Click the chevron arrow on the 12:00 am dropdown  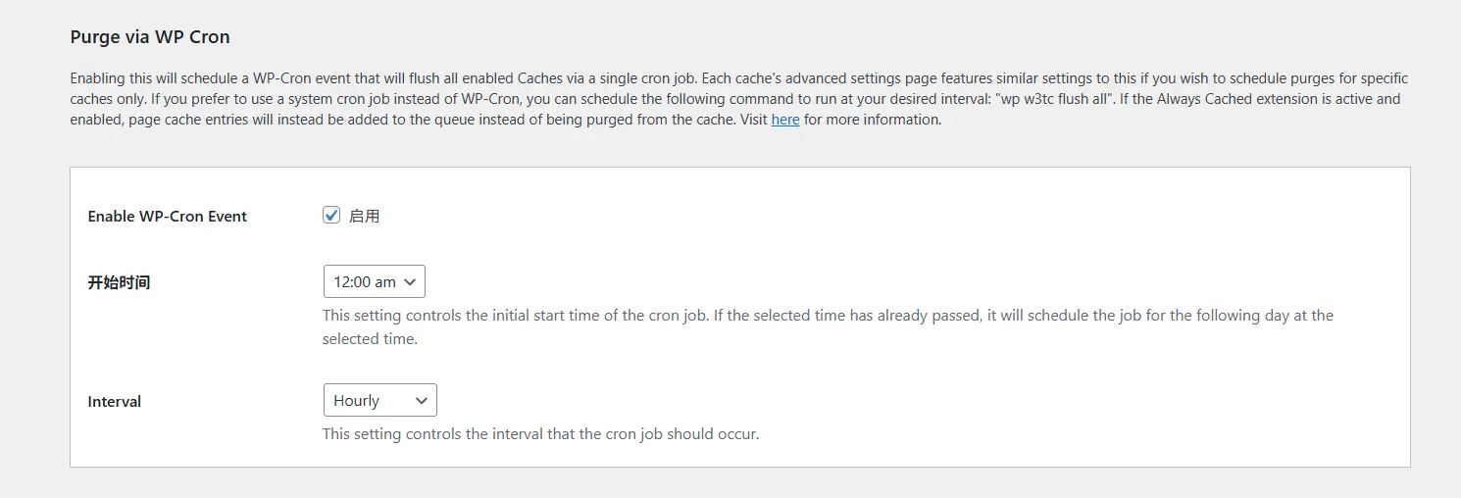410,282
